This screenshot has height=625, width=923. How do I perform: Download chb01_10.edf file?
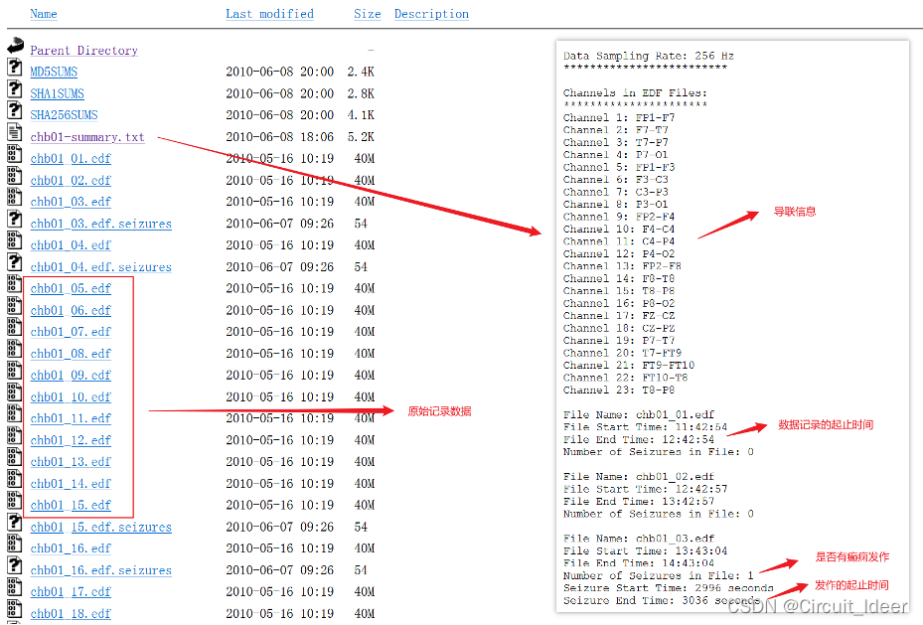click(x=71, y=397)
